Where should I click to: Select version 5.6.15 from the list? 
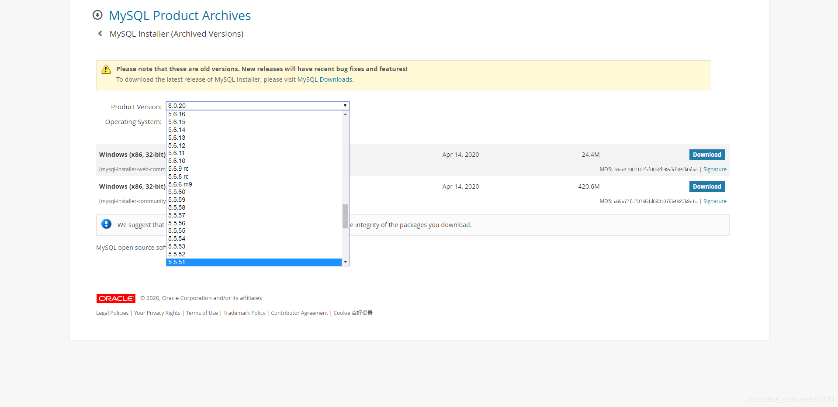[x=254, y=122]
